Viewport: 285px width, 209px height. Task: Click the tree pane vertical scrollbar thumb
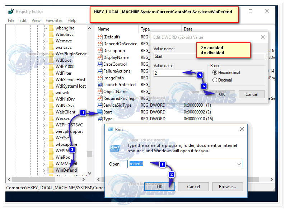(89, 154)
